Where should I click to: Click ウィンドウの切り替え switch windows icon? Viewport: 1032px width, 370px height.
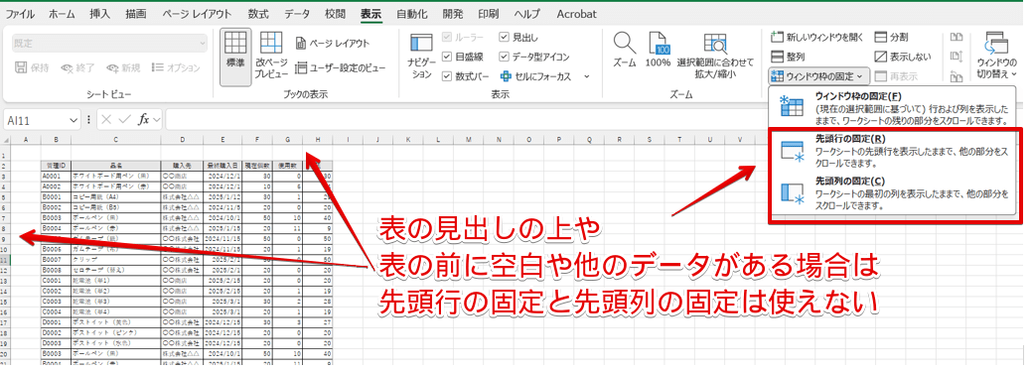pos(996,45)
